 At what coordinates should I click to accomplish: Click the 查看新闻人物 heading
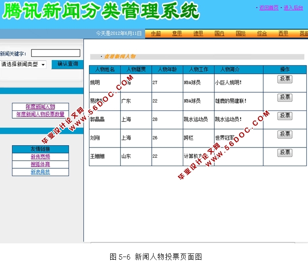pyautogui.click(x=120, y=57)
